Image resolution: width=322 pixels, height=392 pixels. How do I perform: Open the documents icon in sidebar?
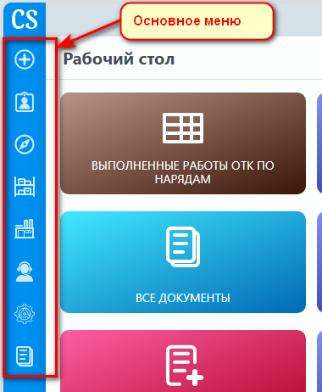coord(25,356)
